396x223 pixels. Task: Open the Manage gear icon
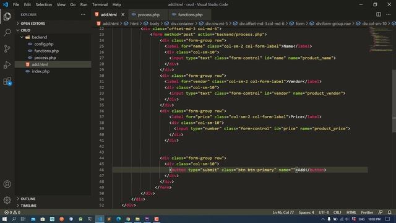point(7,200)
